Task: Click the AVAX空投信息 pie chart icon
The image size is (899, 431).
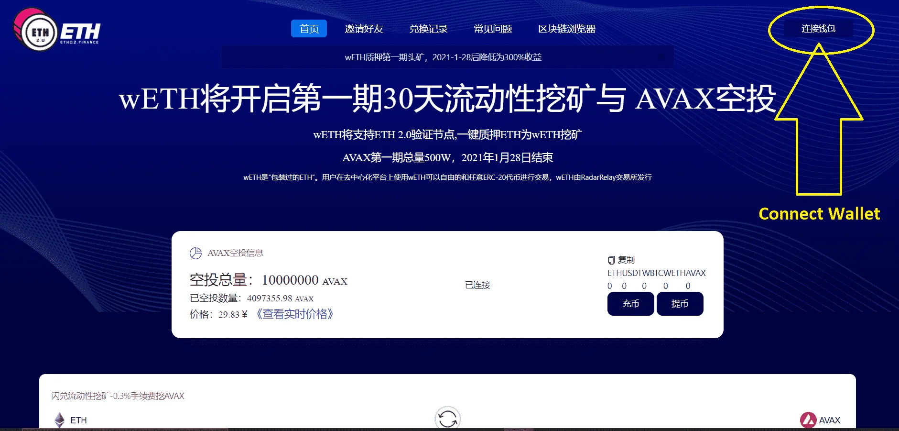Action: click(x=195, y=253)
